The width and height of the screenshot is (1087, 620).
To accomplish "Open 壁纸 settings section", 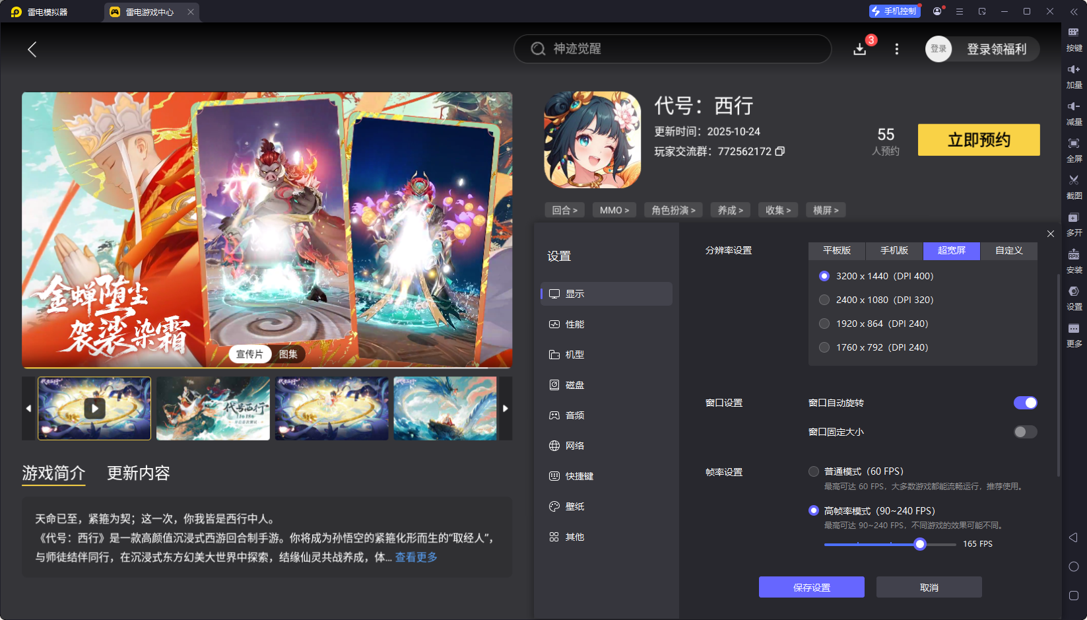I will point(607,506).
